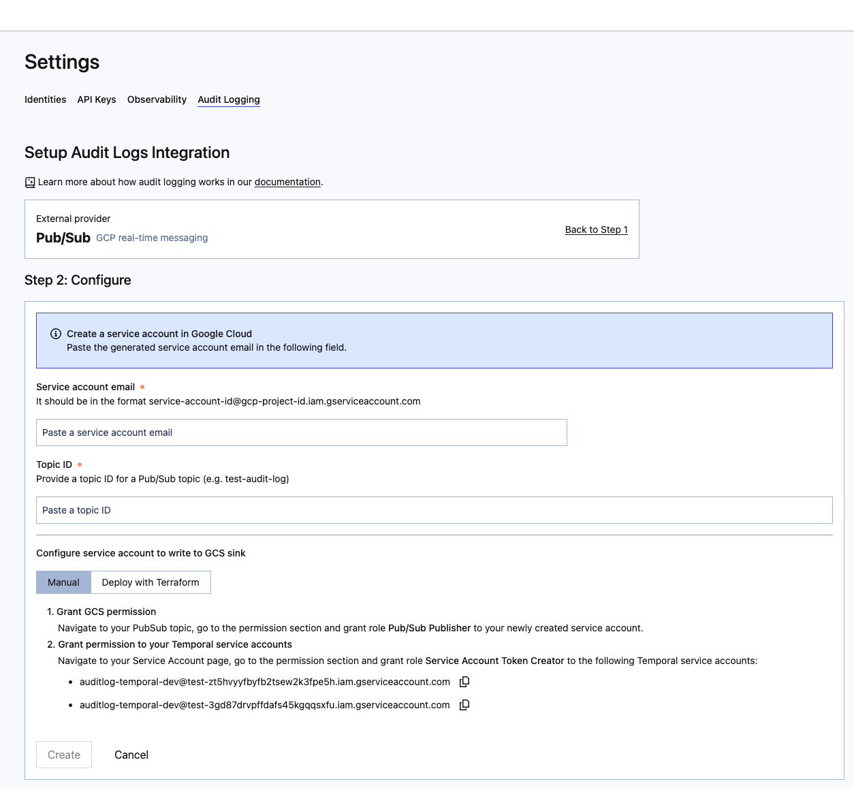Select the Manual configuration option

click(x=63, y=582)
